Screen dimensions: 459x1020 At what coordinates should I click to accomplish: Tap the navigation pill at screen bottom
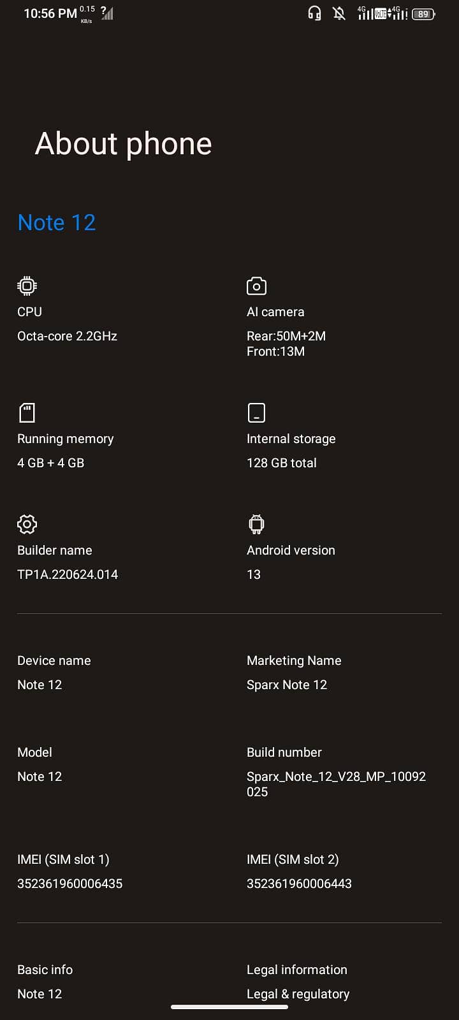tap(229, 1007)
